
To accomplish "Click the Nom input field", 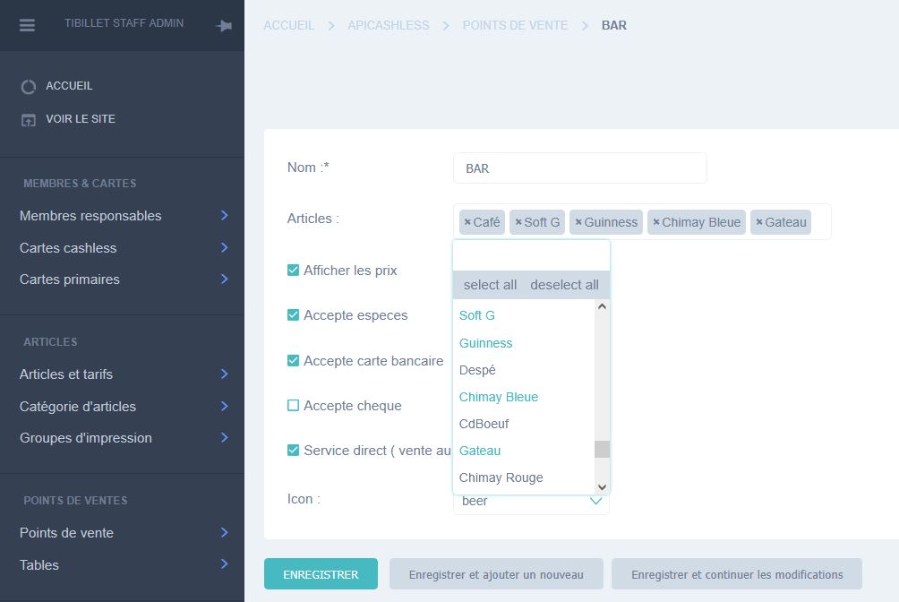I will click(579, 168).
